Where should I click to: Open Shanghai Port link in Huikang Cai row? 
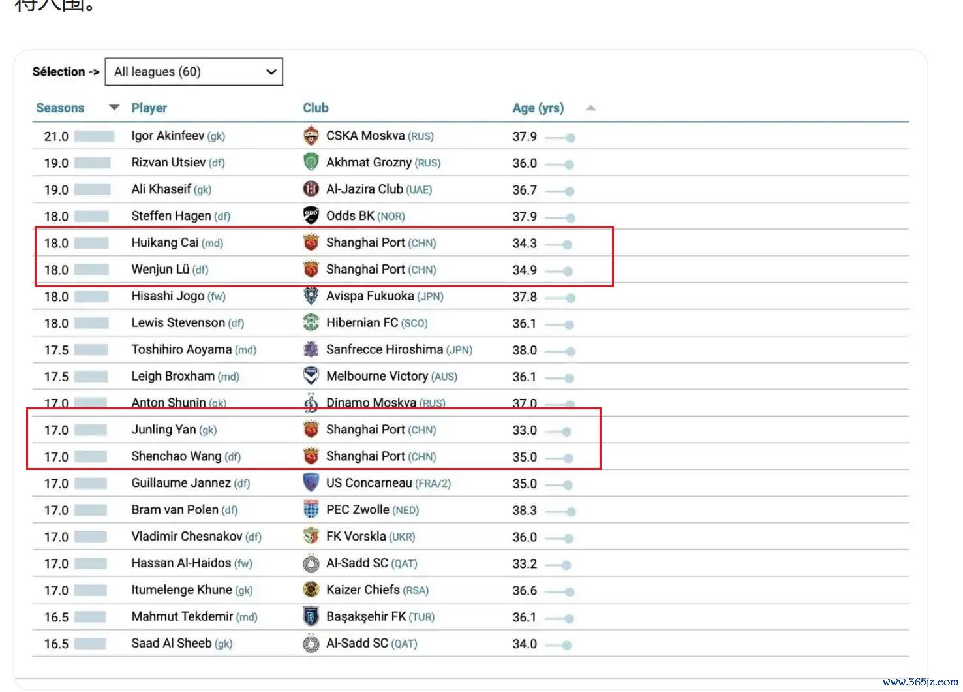365,243
